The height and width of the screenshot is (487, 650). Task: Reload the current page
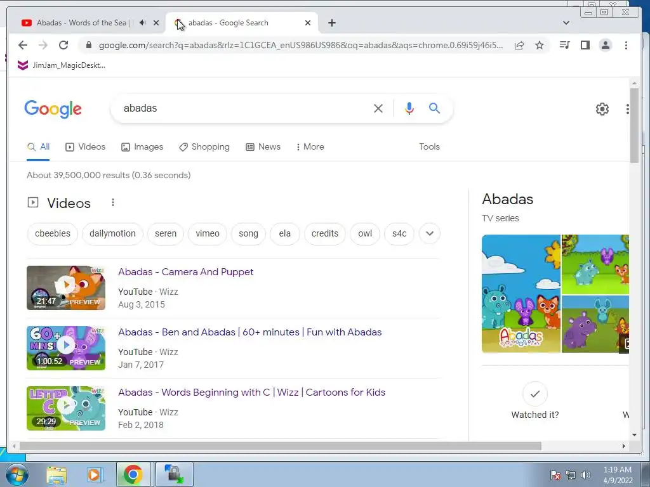[63, 45]
